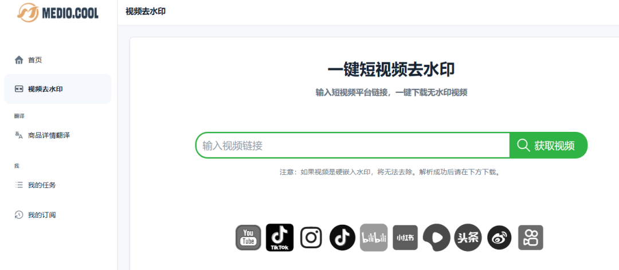This screenshot has width=619, height=270.
Task: Click the Instagram platform icon
Action: point(311,238)
